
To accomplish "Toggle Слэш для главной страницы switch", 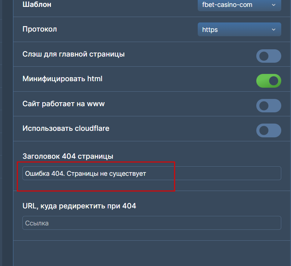I will (x=269, y=56).
